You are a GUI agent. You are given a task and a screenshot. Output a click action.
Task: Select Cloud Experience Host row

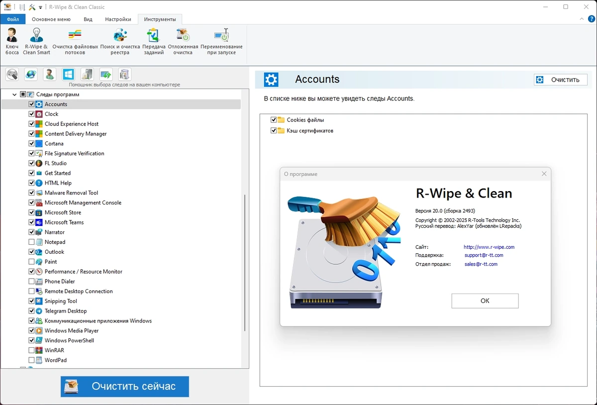click(72, 124)
